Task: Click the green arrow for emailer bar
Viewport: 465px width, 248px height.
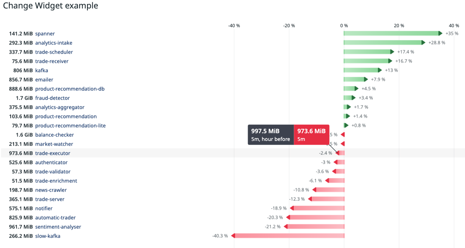Action: (366, 79)
